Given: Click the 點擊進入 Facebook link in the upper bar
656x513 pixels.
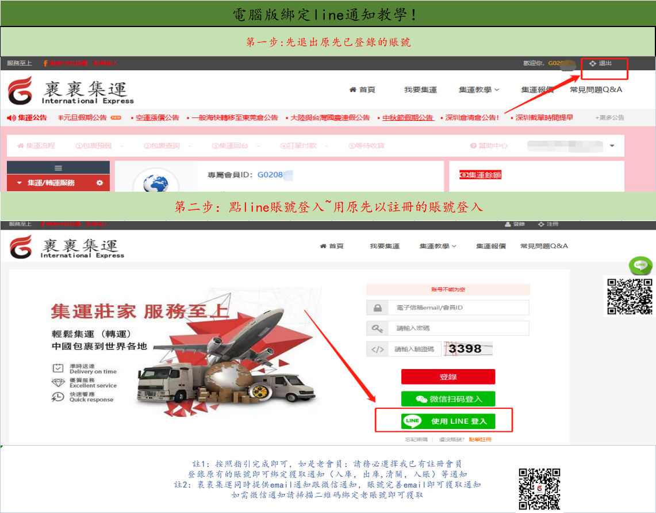Looking at the screenshot, I should point(105,63).
